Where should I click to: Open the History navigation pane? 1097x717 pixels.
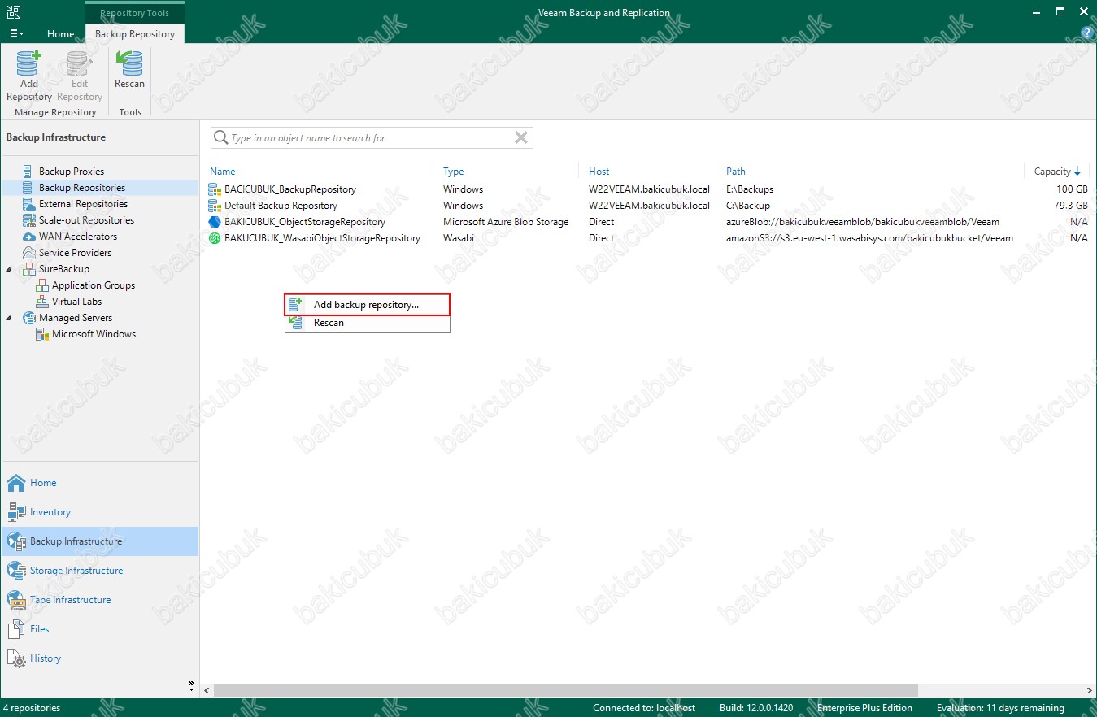pos(99,658)
